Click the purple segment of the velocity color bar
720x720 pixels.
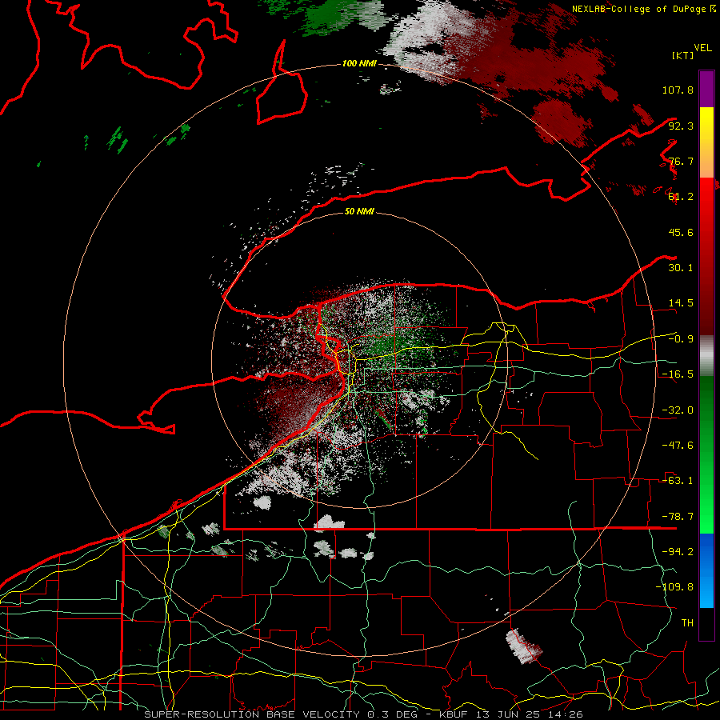[706, 89]
